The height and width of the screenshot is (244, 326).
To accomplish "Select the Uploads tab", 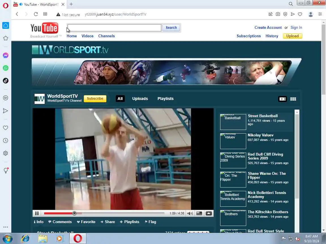I will coord(140,99).
